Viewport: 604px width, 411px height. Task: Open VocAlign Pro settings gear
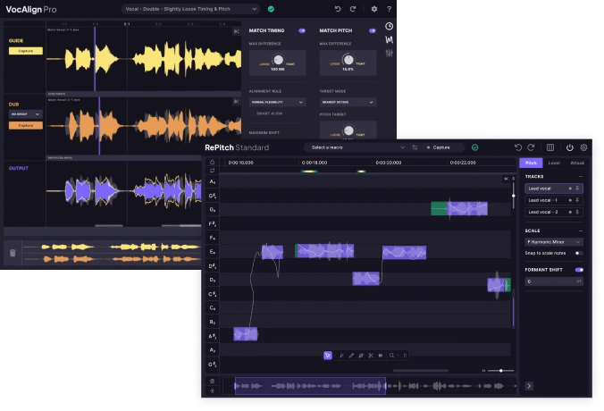(374, 9)
